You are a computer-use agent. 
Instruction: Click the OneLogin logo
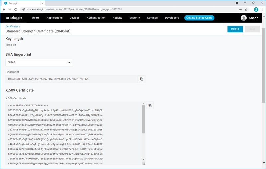(x=14, y=18)
